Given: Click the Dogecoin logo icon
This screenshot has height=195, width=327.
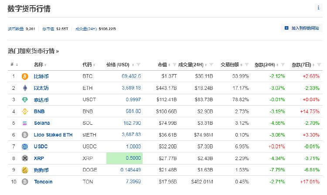Looking at the screenshot, I should pos(25,170).
